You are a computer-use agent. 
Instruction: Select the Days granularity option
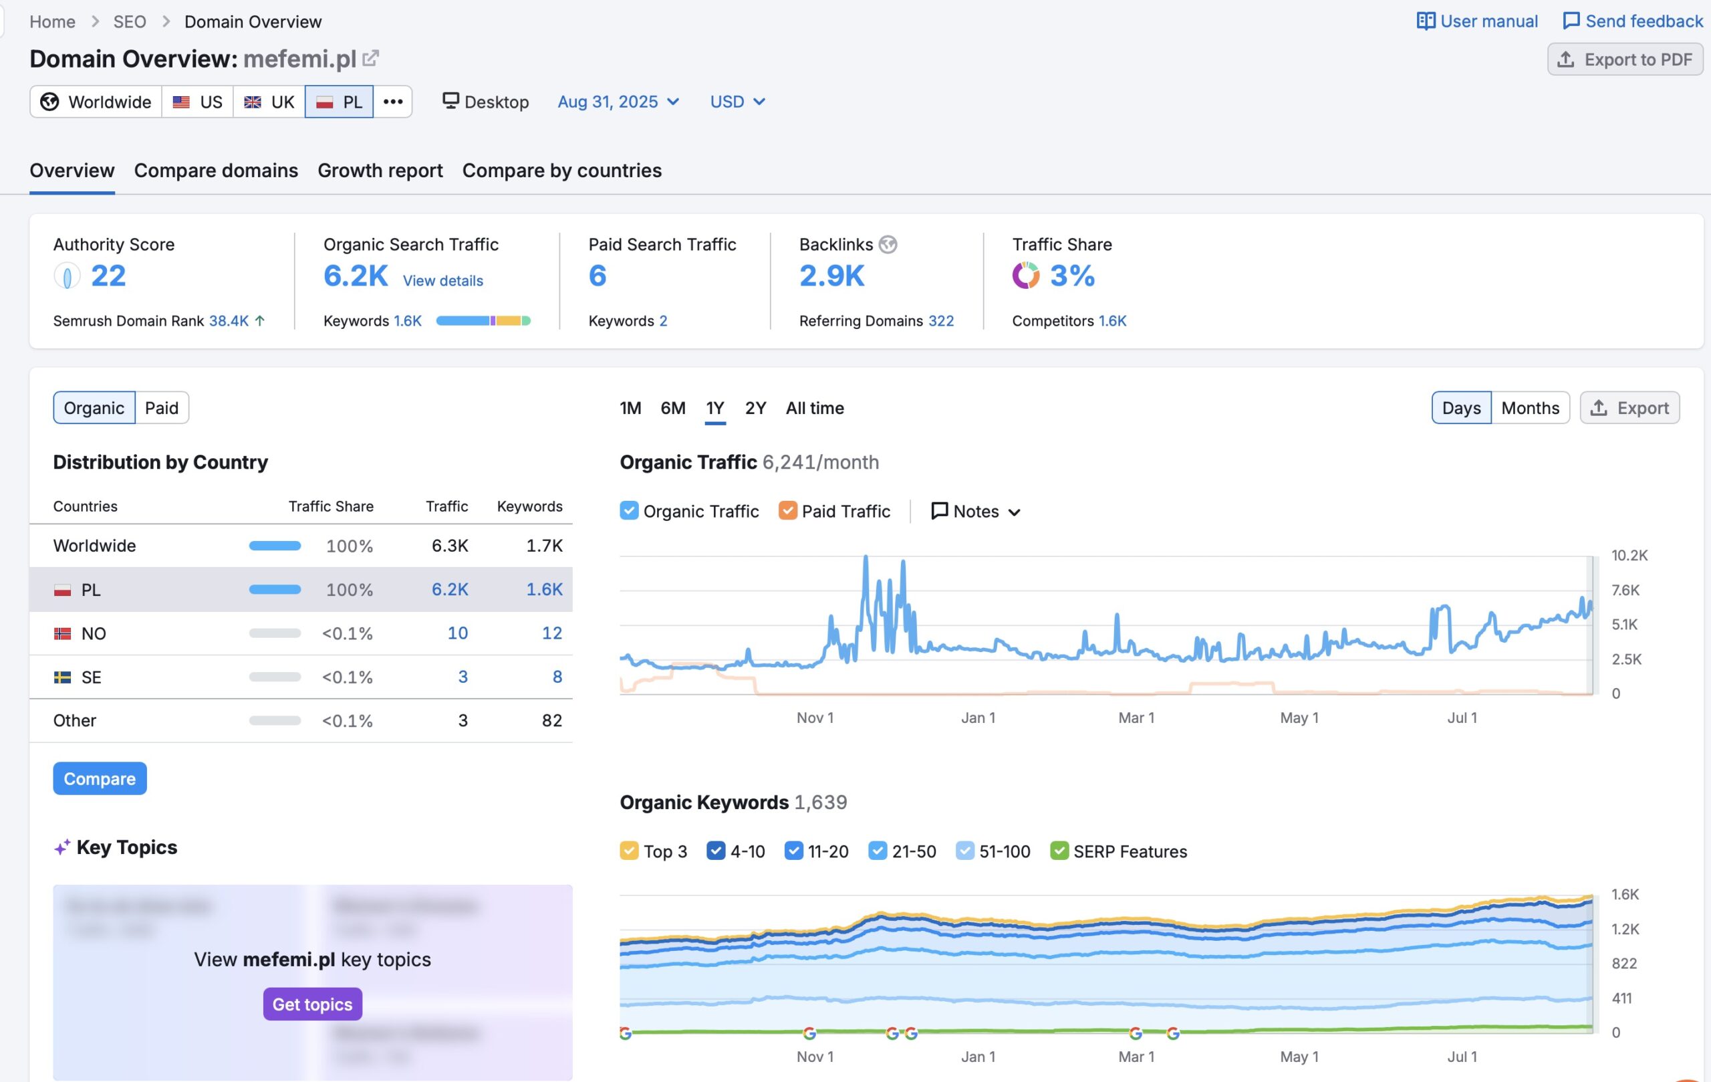tap(1461, 407)
